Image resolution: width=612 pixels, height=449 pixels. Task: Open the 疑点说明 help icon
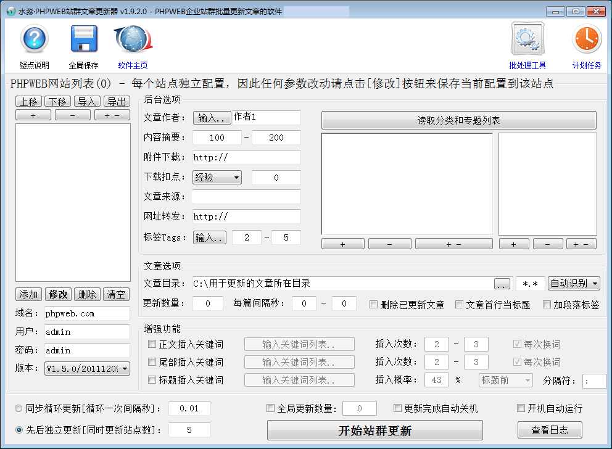[x=35, y=39]
